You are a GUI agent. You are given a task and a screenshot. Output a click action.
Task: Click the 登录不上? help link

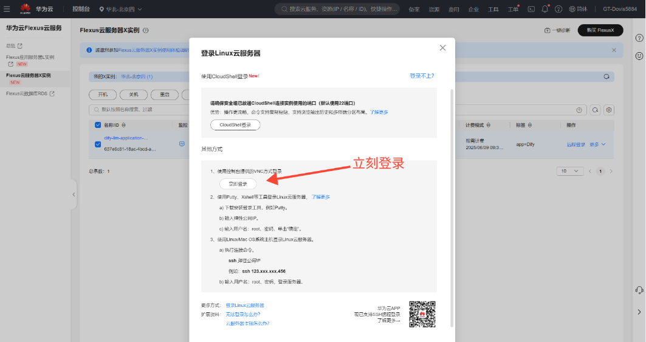(x=422, y=76)
